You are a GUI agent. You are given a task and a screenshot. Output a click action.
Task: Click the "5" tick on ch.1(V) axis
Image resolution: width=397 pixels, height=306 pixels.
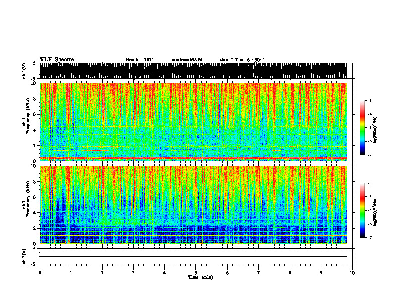coord(34,63)
